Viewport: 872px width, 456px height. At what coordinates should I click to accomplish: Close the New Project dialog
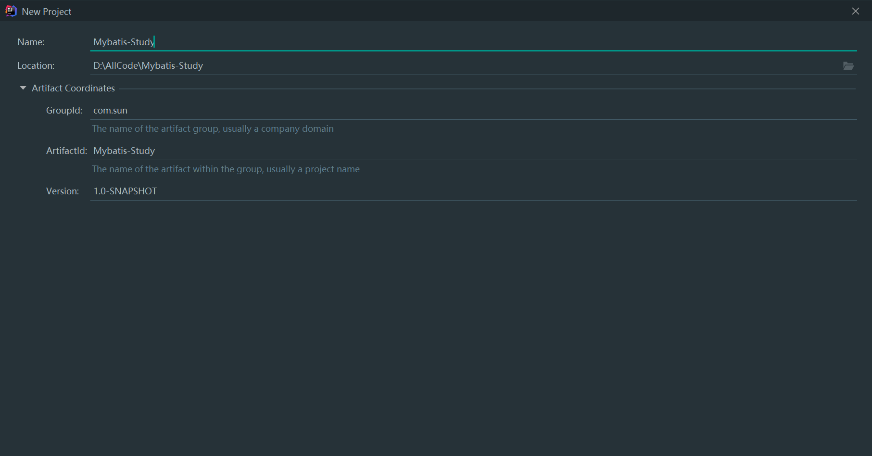tap(855, 11)
